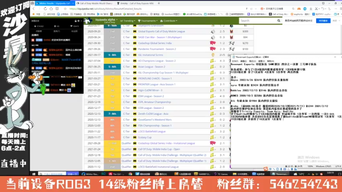Bookmark this page with the star icon

(65, 9)
